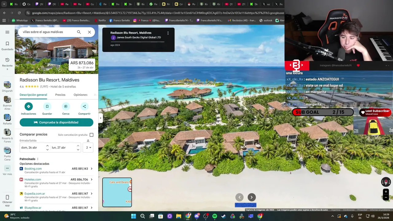Open the outlook bookmark
Viewport: 393px width, 221px height.
coord(266,21)
